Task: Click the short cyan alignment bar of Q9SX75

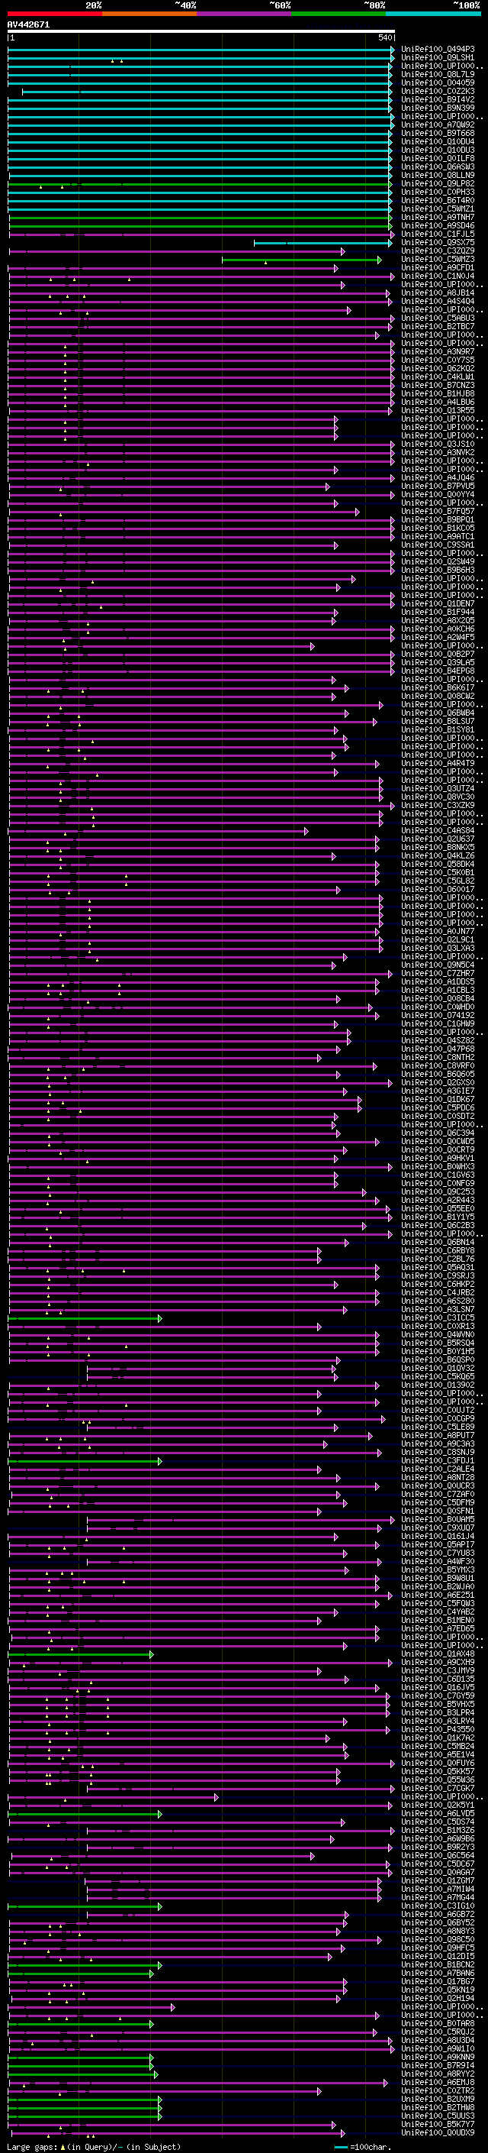Action: (323, 243)
